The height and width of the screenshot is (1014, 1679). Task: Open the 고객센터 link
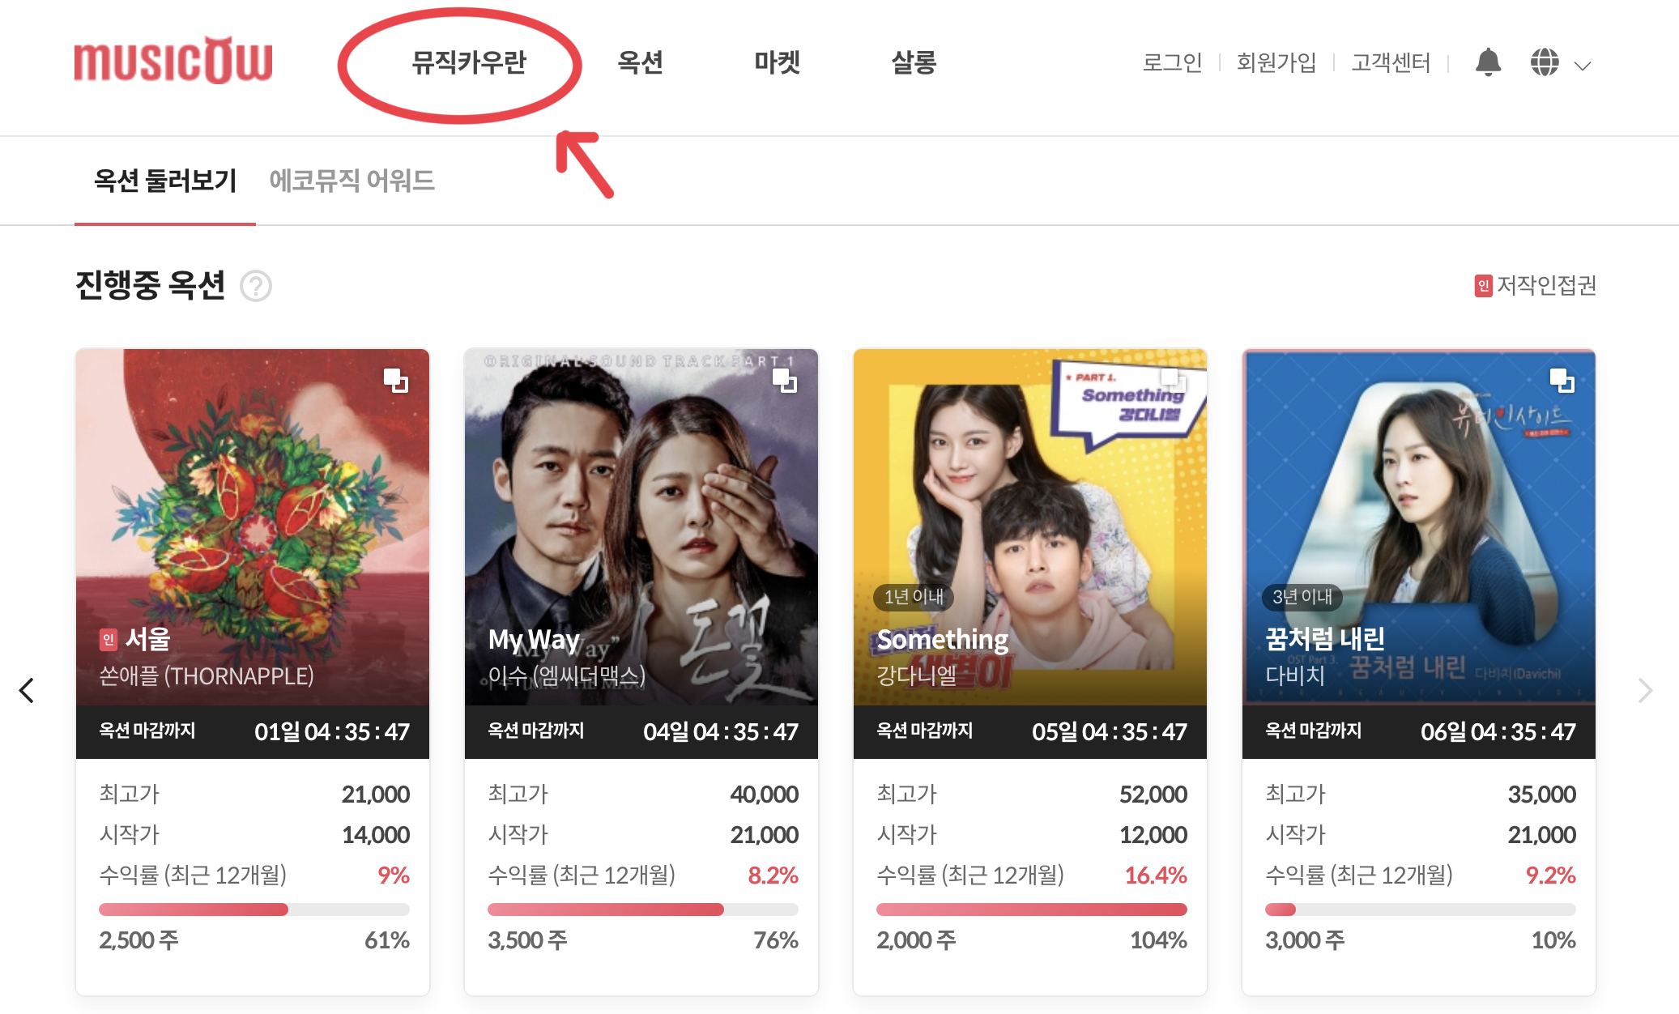pyautogui.click(x=1391, y=62)
